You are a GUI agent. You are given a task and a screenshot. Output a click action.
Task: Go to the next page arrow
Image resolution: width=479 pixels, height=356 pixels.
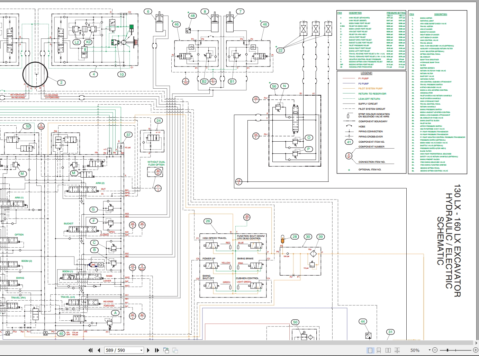(x=148, y=350)
